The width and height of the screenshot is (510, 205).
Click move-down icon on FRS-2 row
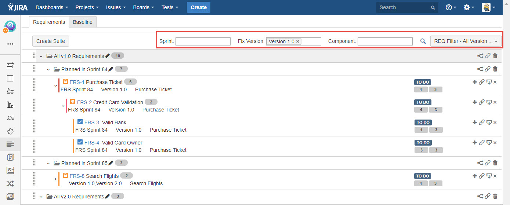pyautogui.click(x=489, y=102)
